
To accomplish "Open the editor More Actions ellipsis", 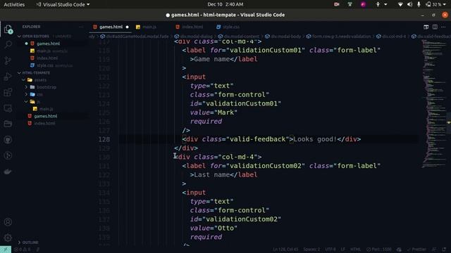I will [x=443, y=27].
